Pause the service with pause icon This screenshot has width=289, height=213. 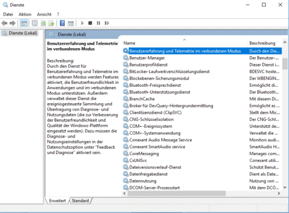[98, 23]
